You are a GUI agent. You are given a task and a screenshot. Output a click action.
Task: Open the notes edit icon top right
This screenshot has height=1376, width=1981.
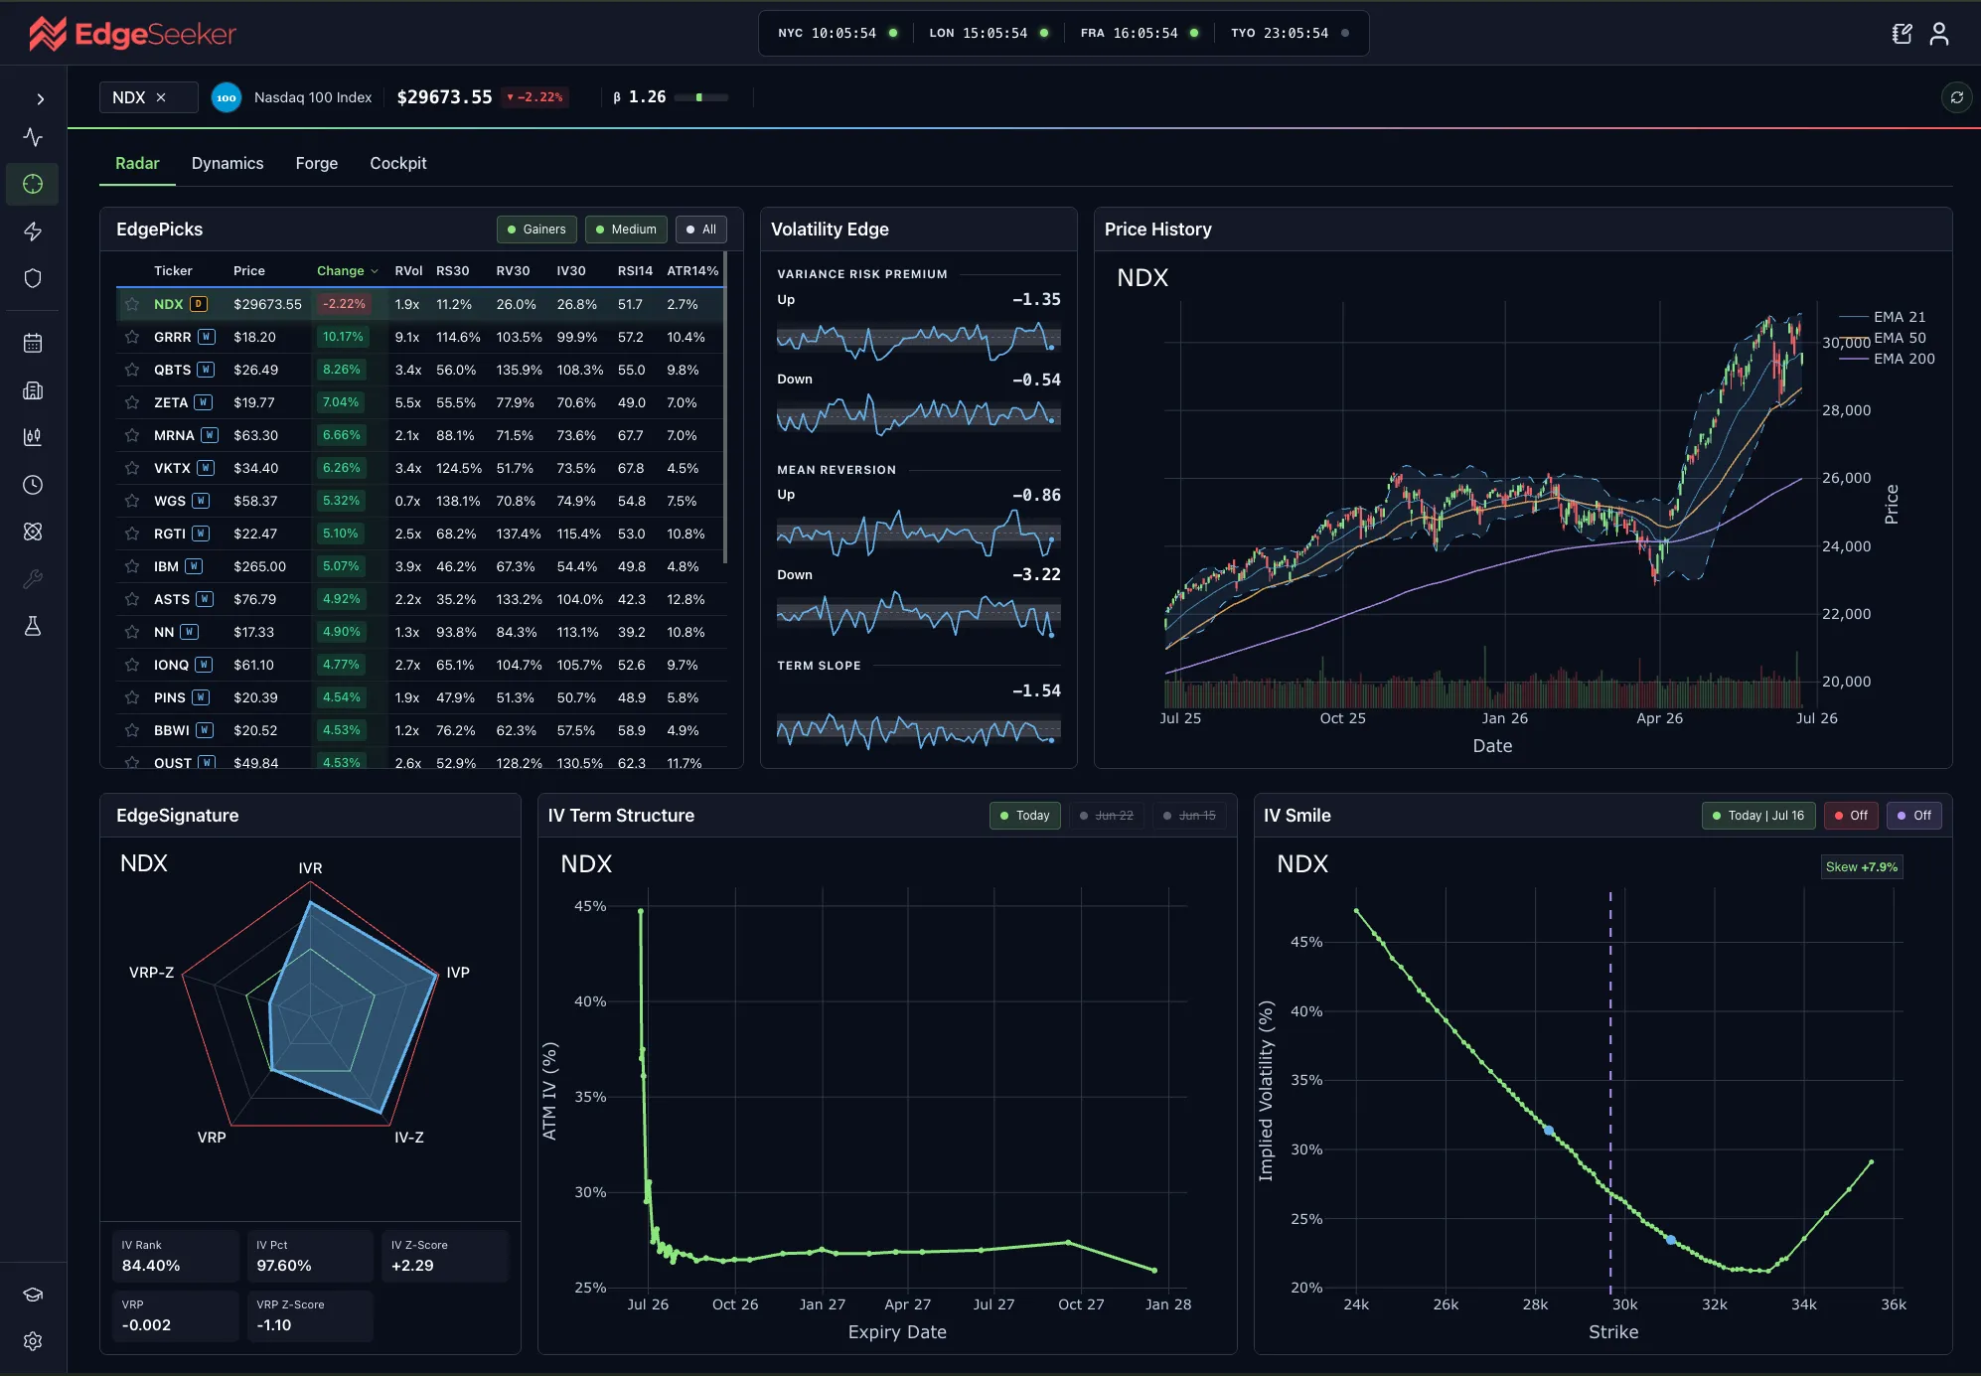[x=1902, y=34]
